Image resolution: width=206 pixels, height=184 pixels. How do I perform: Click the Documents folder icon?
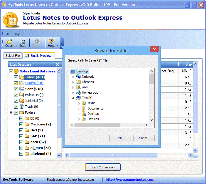(84, 108)
